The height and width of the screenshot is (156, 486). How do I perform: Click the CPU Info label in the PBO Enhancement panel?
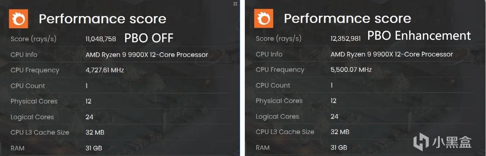tap(269, 54)
